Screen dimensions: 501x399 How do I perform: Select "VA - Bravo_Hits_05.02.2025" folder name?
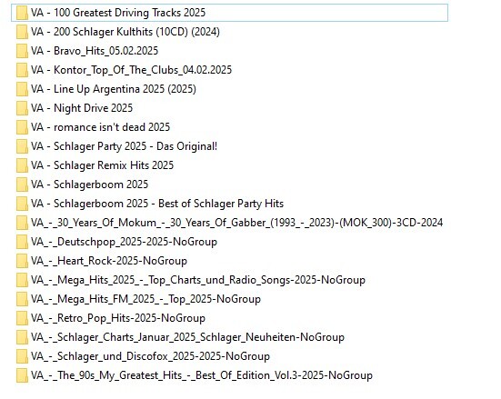(x=95, y=51)
